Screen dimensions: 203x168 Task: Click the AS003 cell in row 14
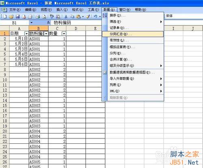point(39,100)
